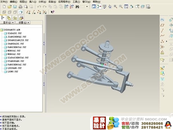The width and height of the screenshot is (173, 130).
Task: Click the Zoom Out magnifier icon
Action: 121,7
